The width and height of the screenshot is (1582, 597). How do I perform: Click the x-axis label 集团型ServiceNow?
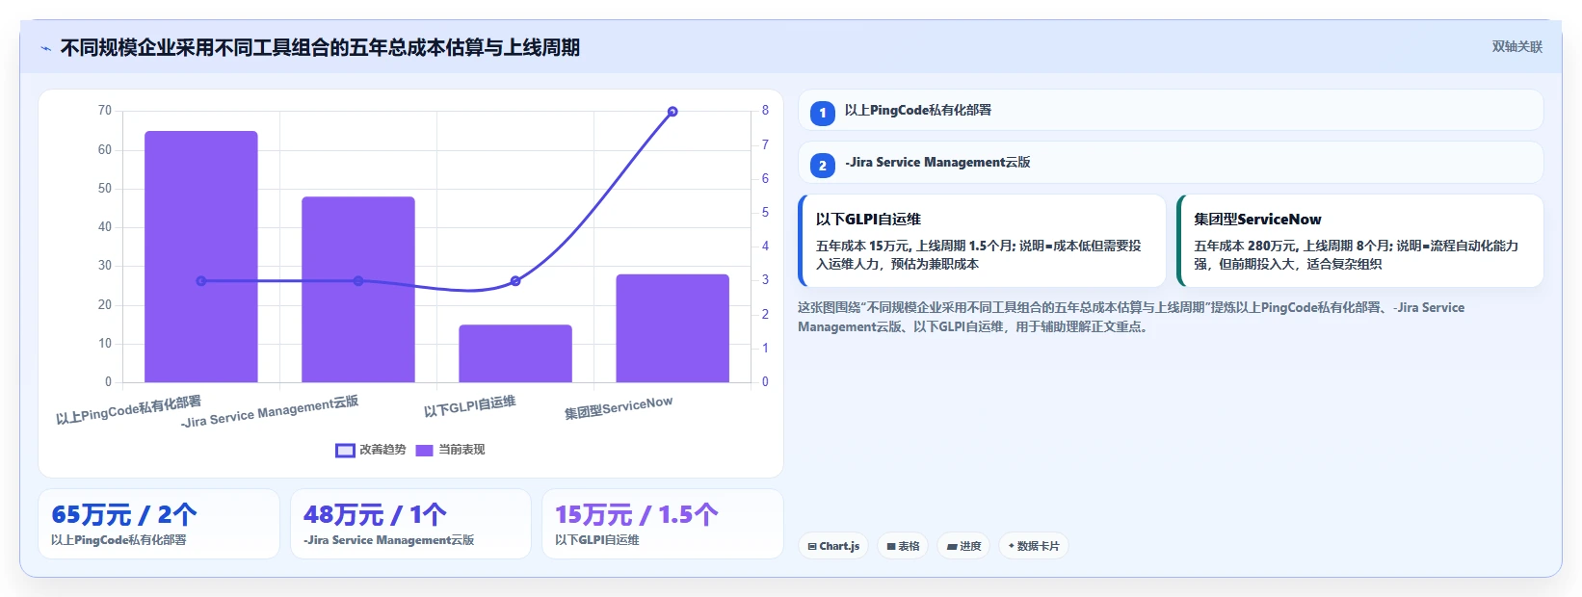pyautogui.click(x=619, y=408)
